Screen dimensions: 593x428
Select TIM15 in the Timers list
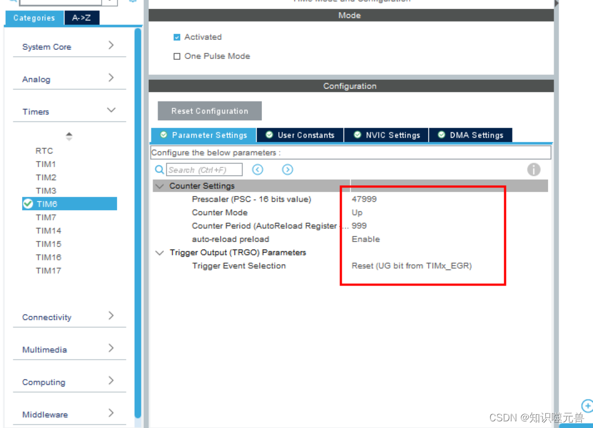tap(48, 244)
